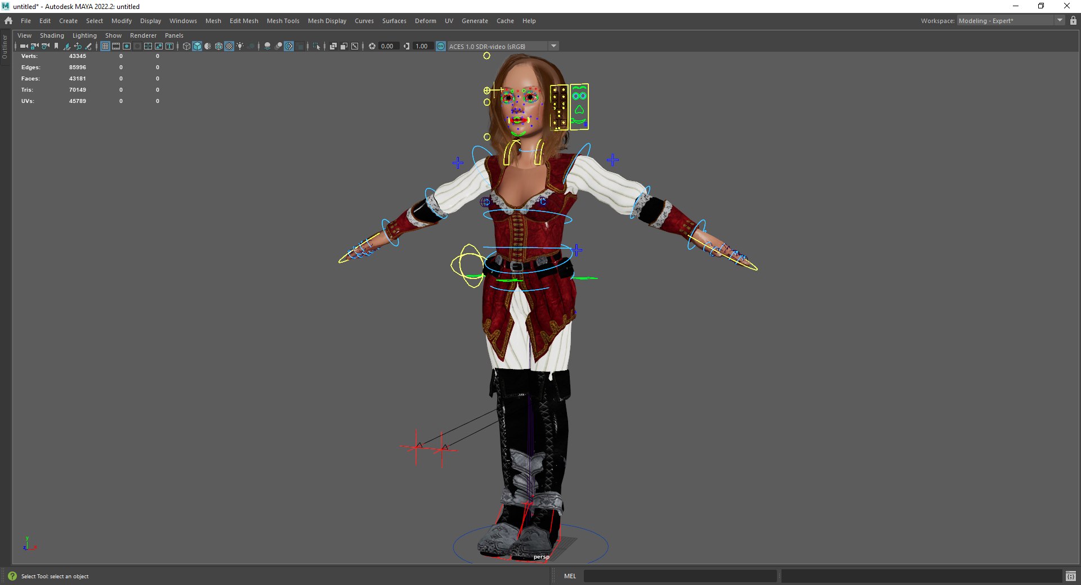1081x585 pixels.
Task: Click the Grease Pencil icon
Action: click(88, 46)
